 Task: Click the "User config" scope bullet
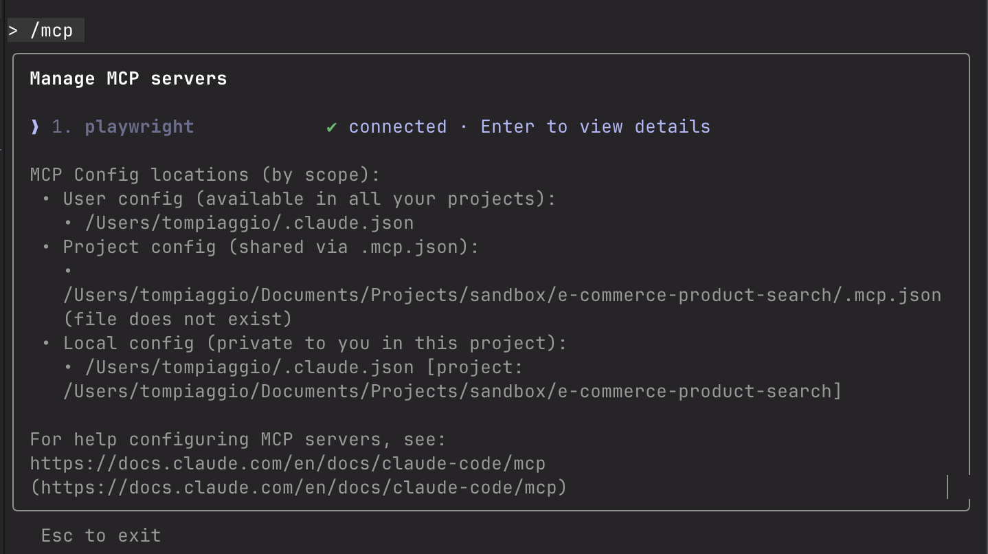coord(309,199)
